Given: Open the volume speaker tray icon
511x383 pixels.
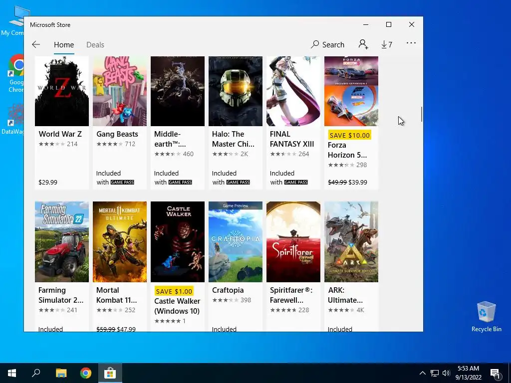Looking at the screenshot, I should point(446,373).
